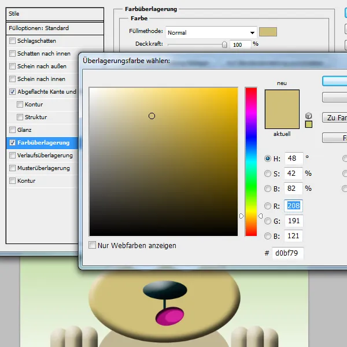The height and width of the screenshot is (347, 347).
Task: Enable the Struktur checkbox
Action: pyautogui.click(x=20, y=117)
